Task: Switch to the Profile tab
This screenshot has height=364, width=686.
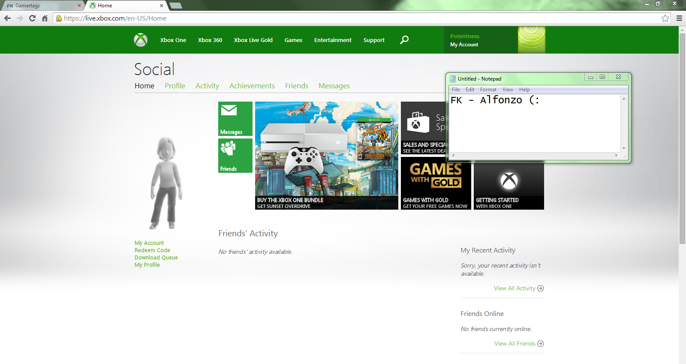Action: click(x=175, y=86)
